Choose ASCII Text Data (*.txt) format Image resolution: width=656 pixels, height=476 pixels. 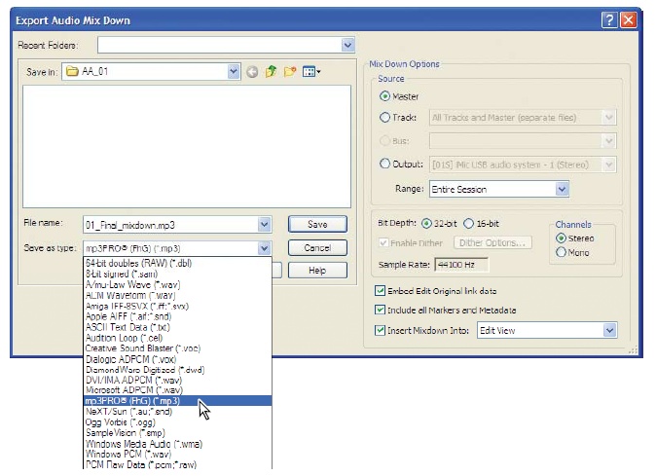(177, 327)
